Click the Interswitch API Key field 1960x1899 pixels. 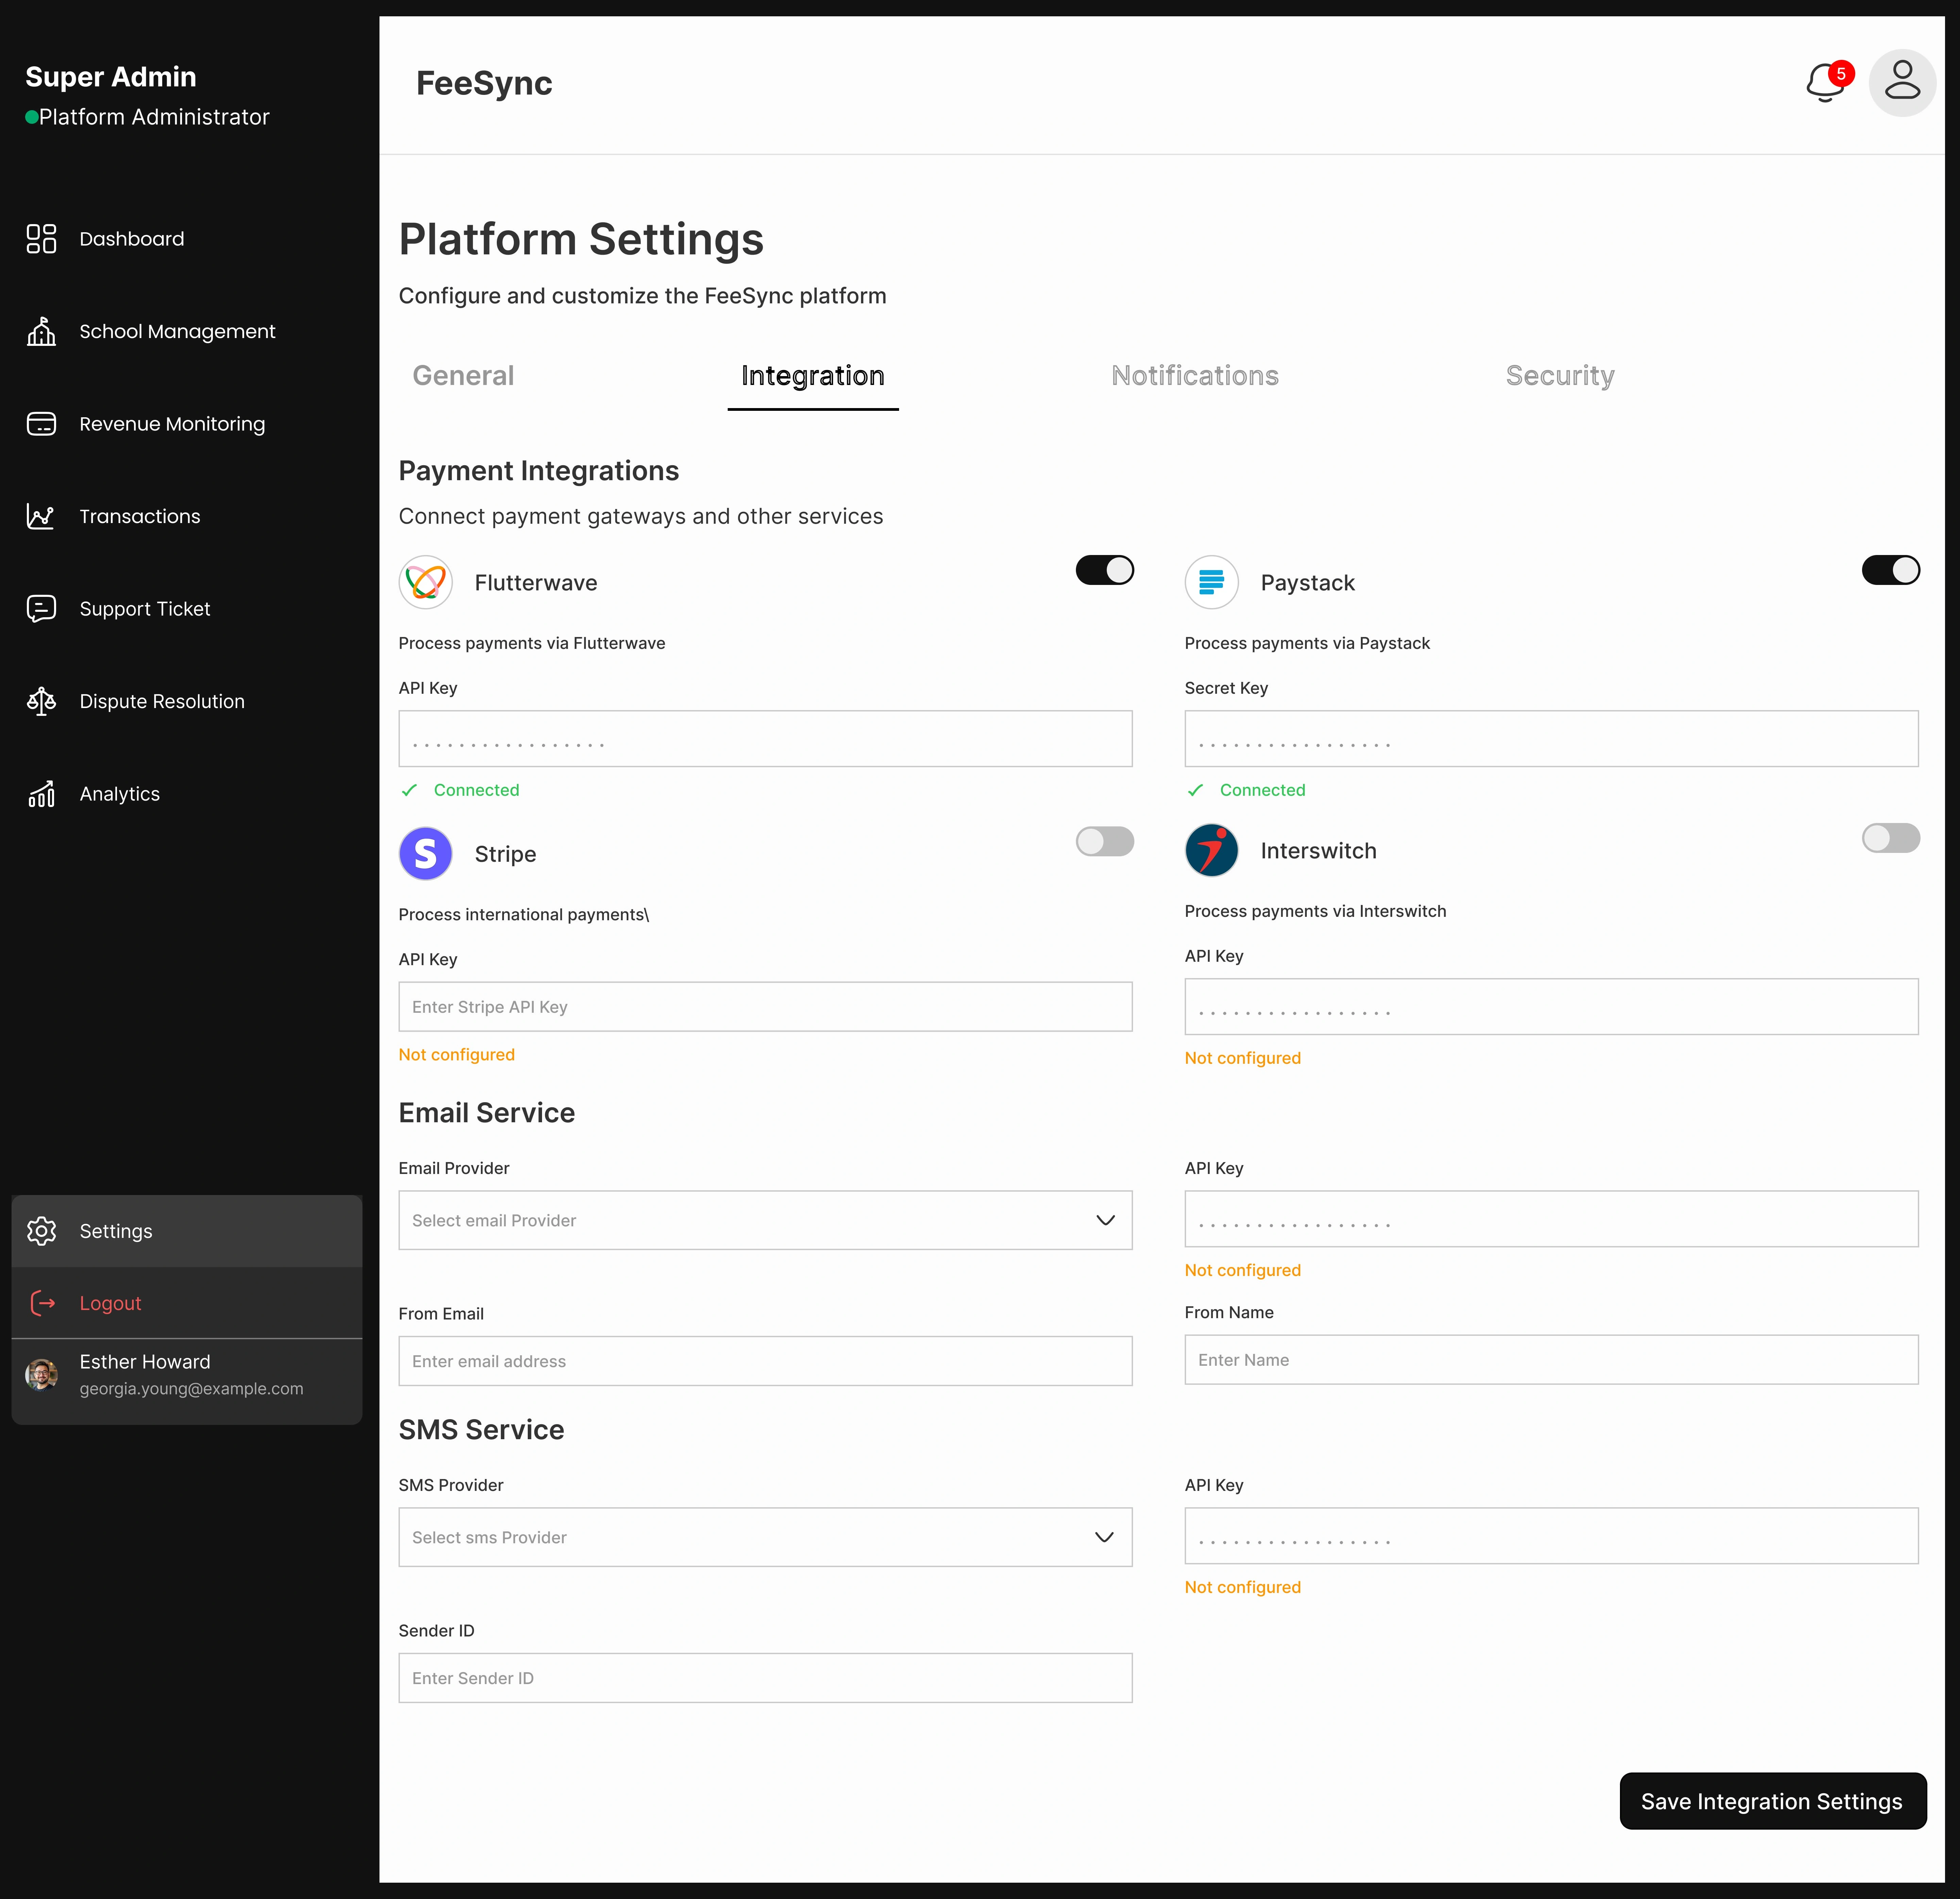[x=1552, y=1007]
